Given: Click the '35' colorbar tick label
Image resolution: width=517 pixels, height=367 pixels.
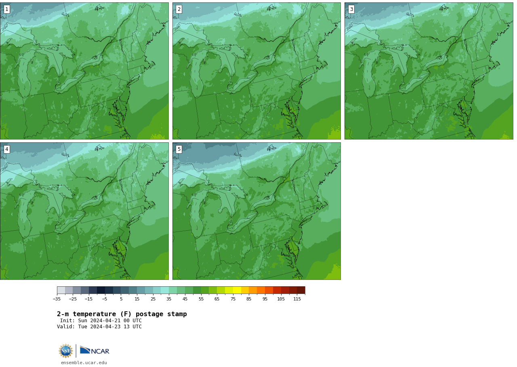Looking at the screenshot, I should (x=169, y=299).
